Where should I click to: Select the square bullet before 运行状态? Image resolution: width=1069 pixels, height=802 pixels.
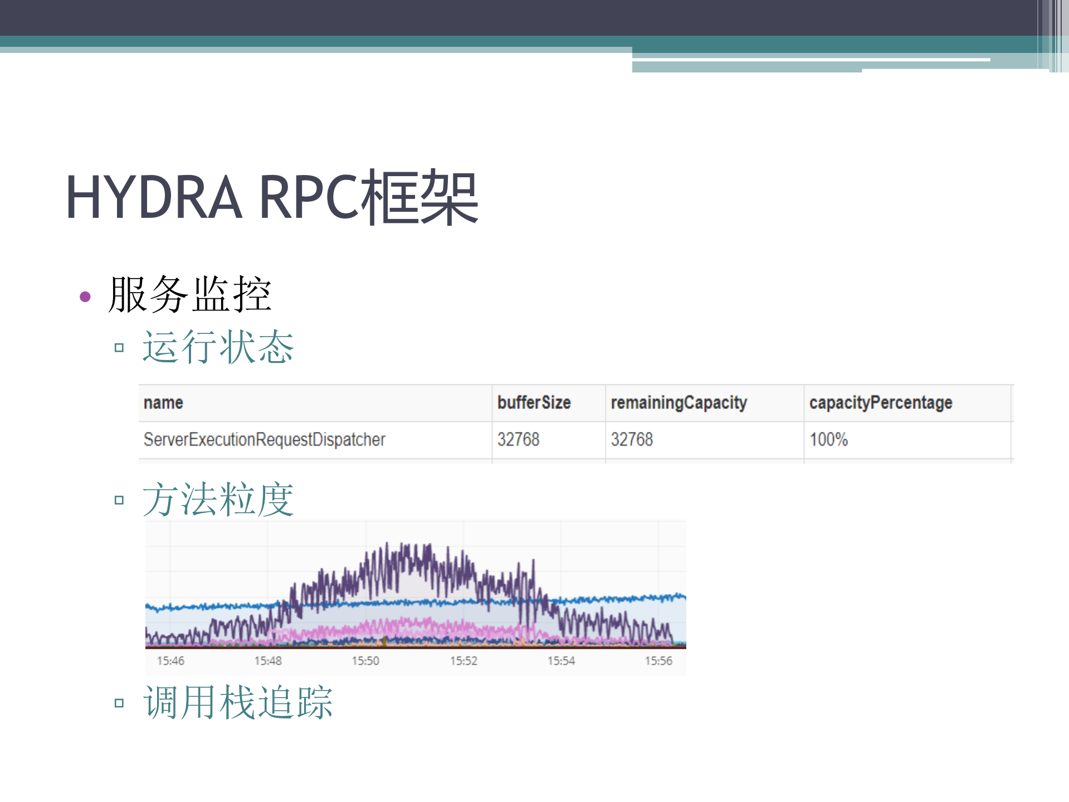tap(119, 348)
